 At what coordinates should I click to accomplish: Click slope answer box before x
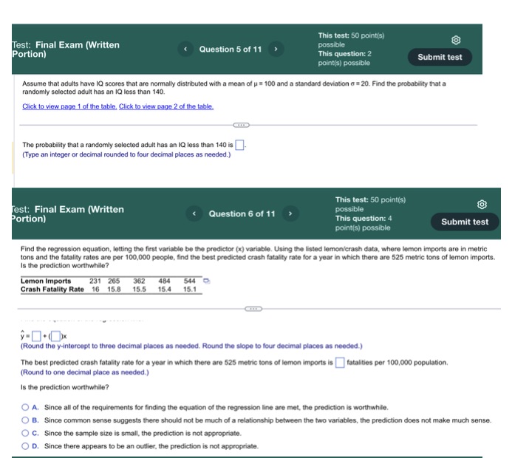click(x=56, y=336)
